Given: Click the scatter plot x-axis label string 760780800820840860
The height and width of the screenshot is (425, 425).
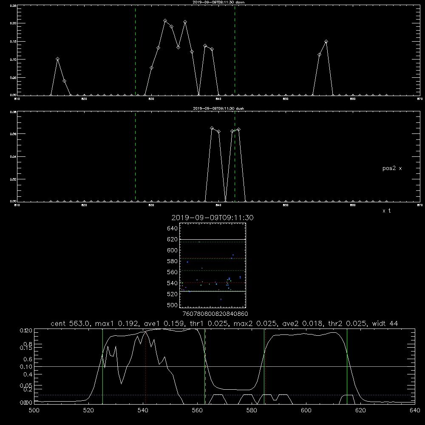Looking at the screenshot, I should click(215, 314).
